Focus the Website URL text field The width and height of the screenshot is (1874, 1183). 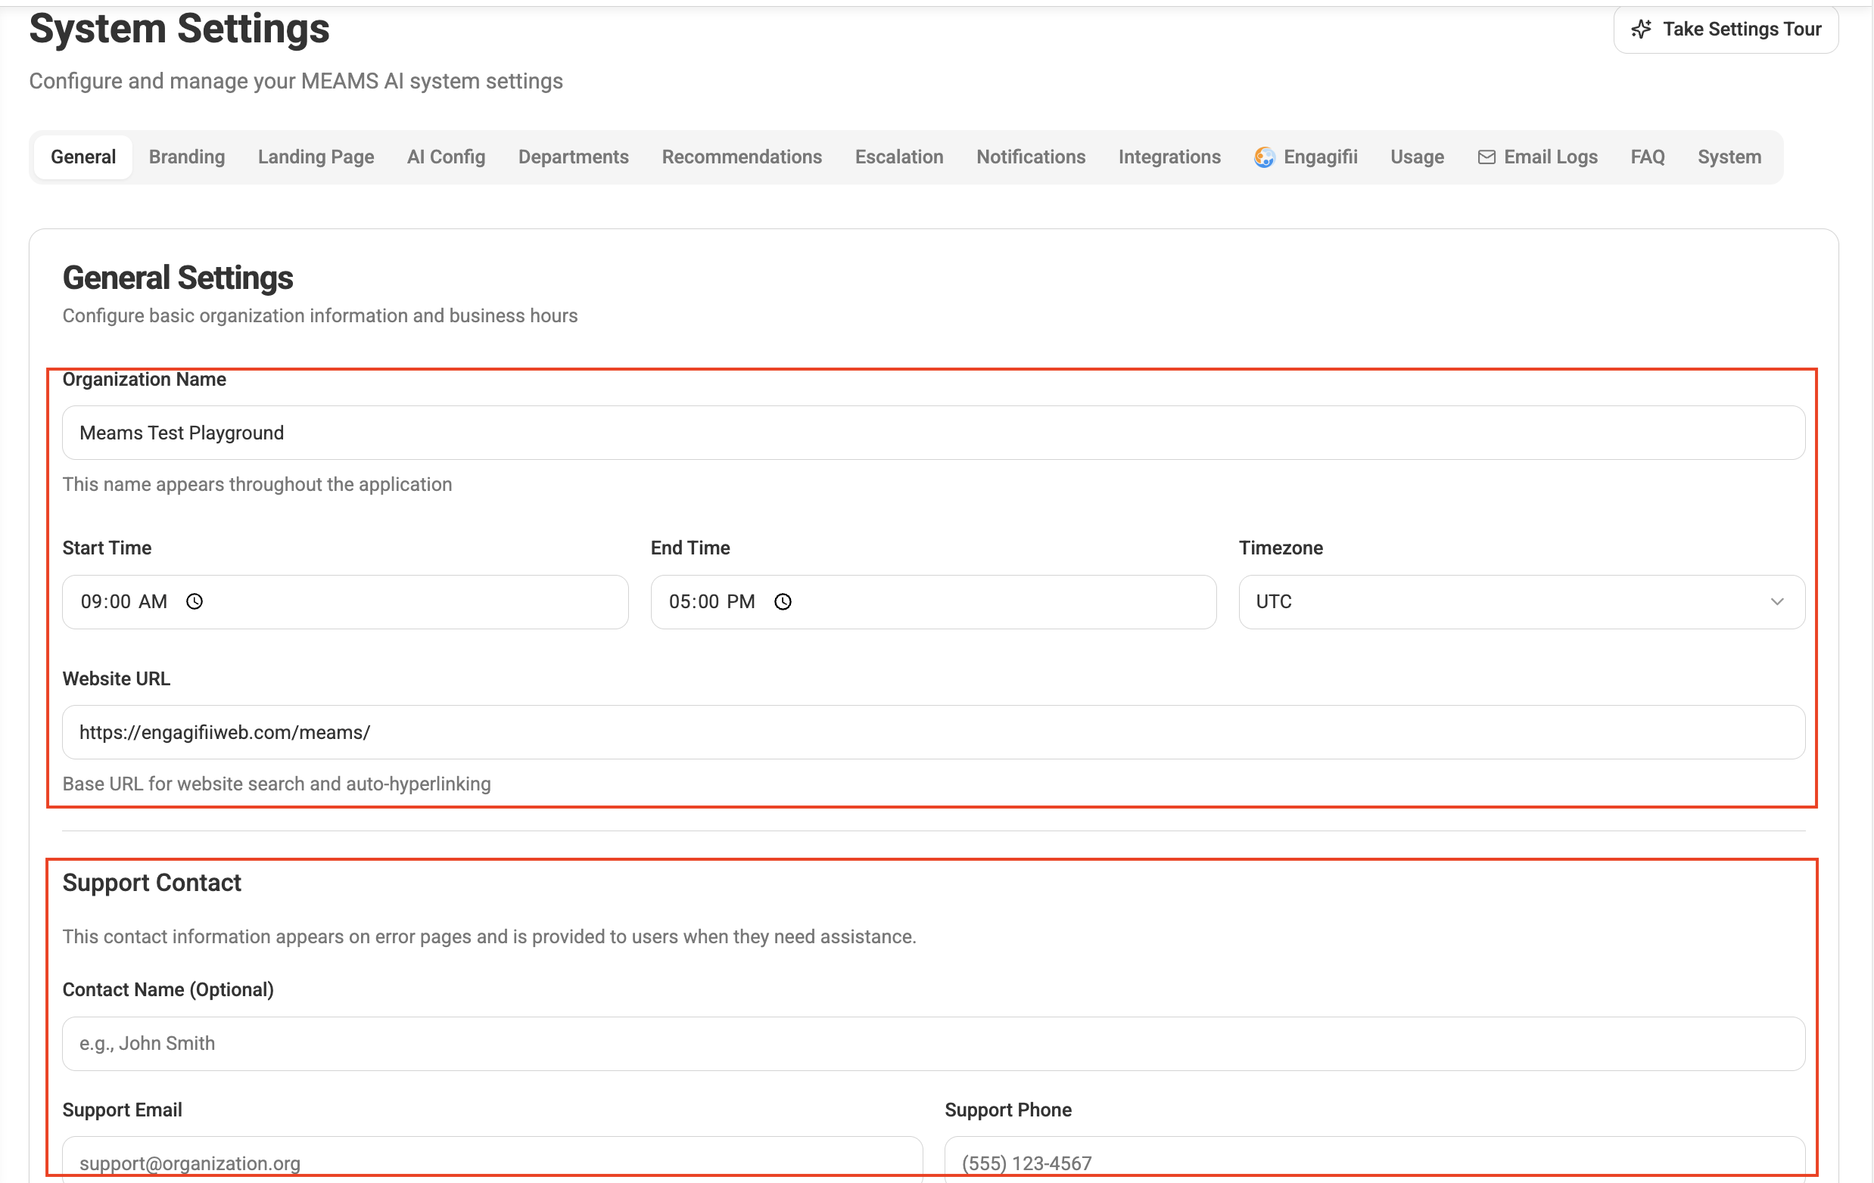pos(933,732)
